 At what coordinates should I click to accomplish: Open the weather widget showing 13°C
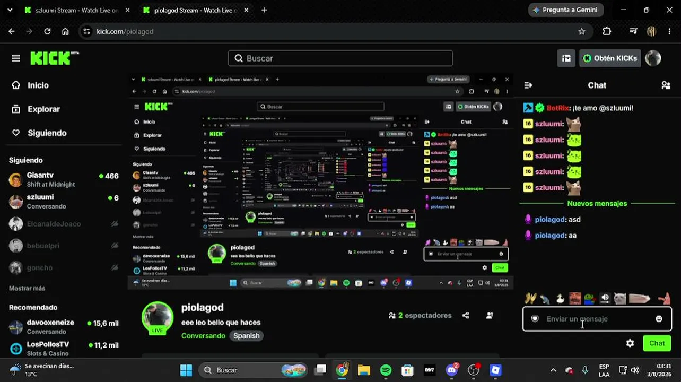click(x=41, y=370)
